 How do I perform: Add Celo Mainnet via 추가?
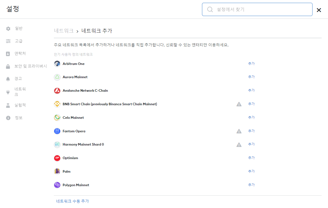tap(251, 117)
